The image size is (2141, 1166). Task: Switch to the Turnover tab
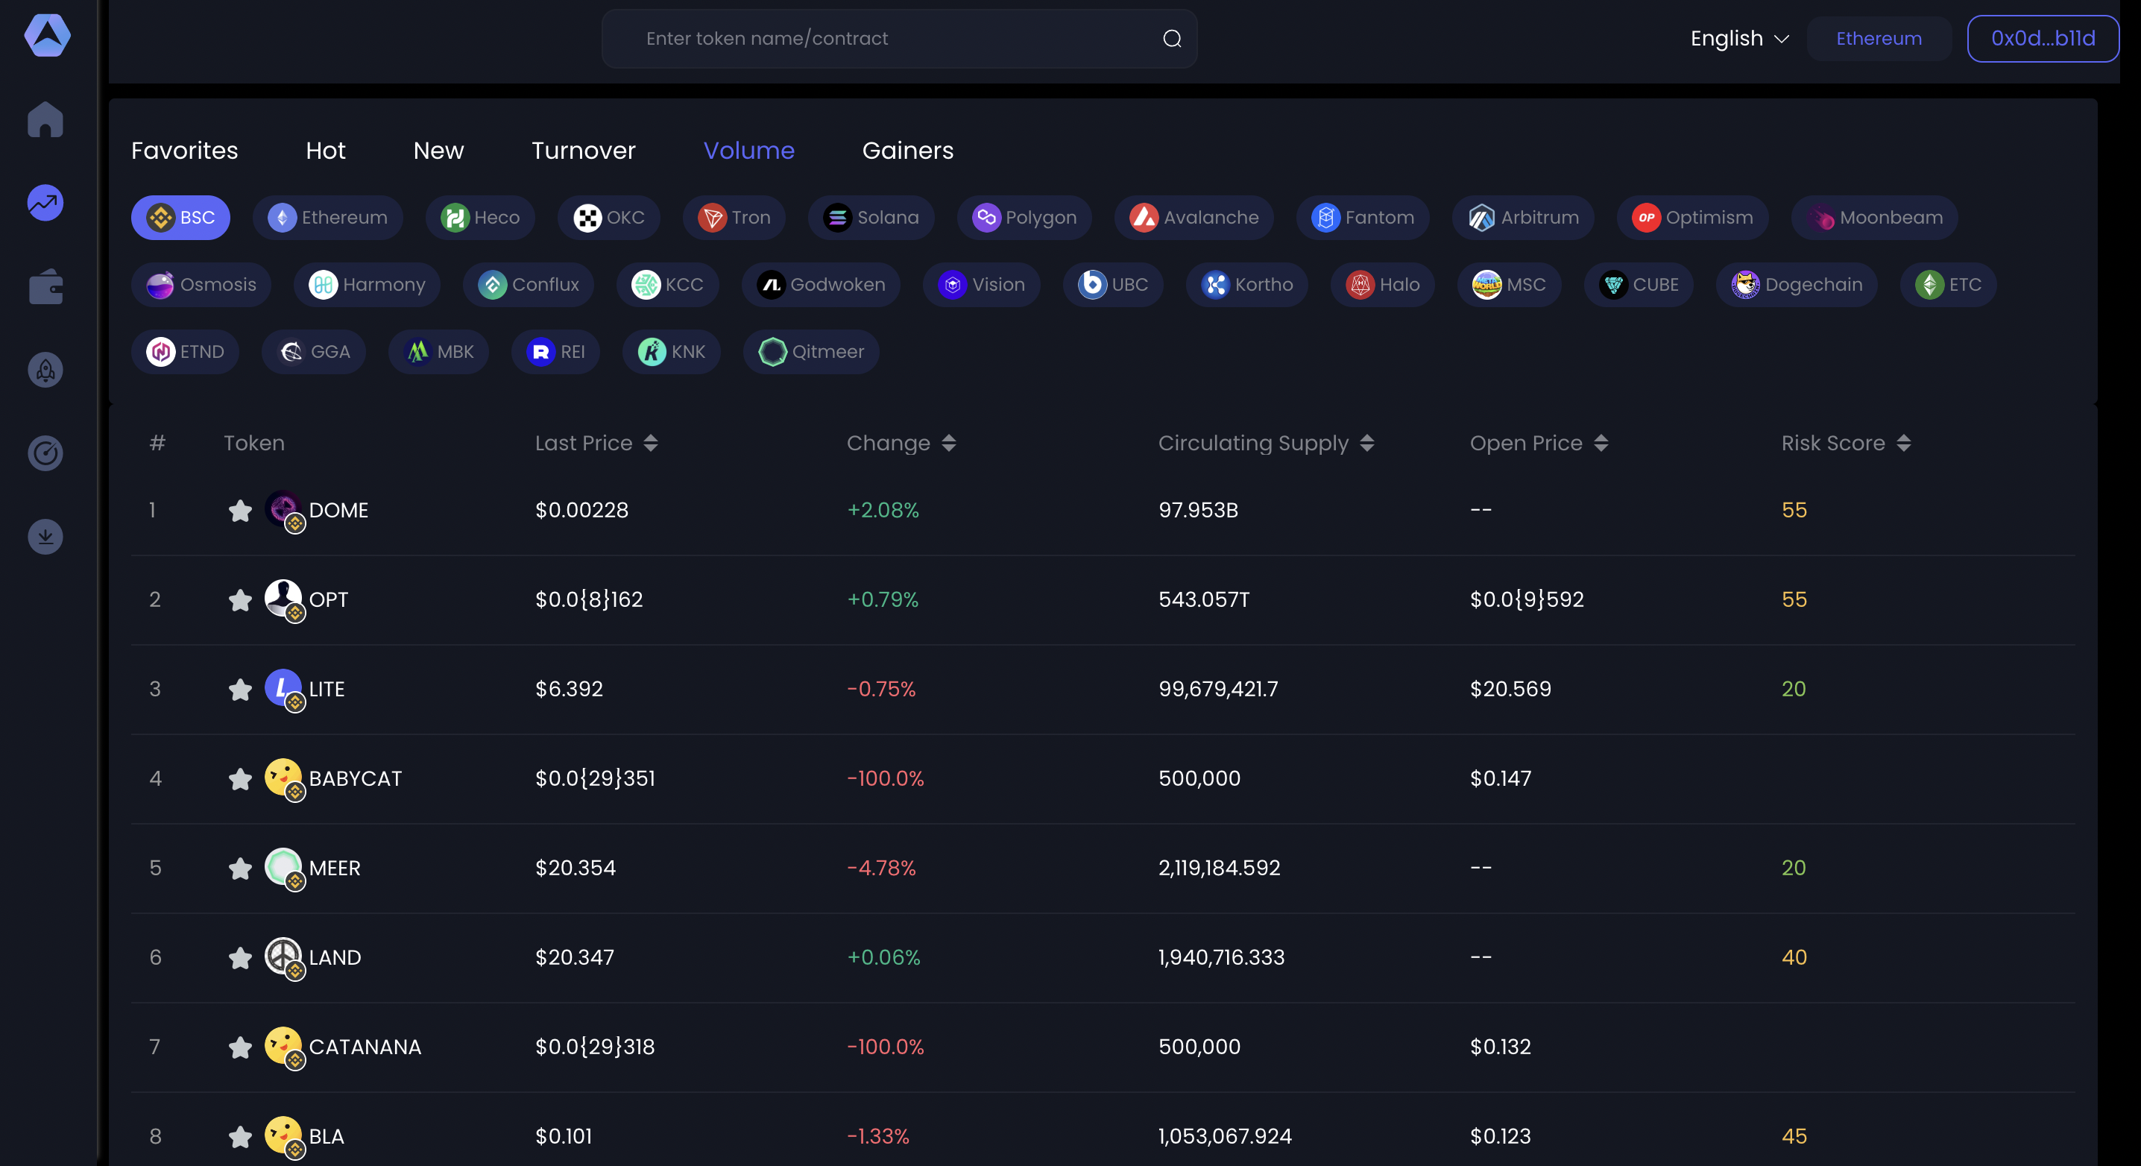click(x=584, y=151)
